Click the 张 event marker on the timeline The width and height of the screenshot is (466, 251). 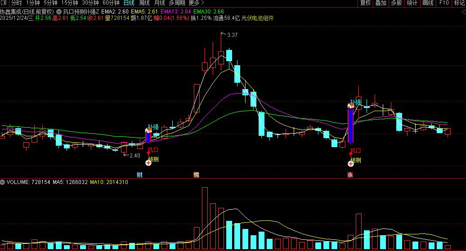(x=350, y=175)
